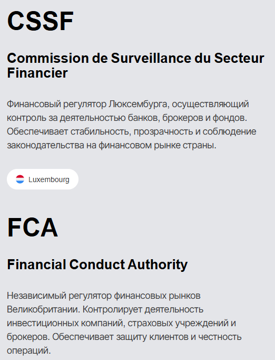Viewport: 275px width, 360px height.
Task: Click the word осуществляющий in CSSF description
Action: 210,104
